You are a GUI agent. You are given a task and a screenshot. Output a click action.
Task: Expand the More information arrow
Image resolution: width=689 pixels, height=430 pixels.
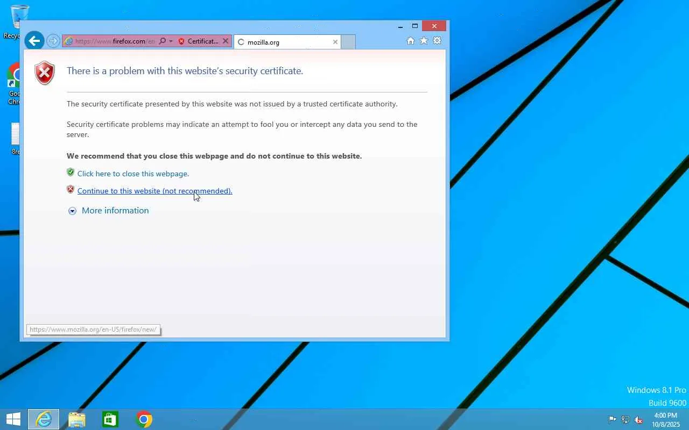click(72, 211)
